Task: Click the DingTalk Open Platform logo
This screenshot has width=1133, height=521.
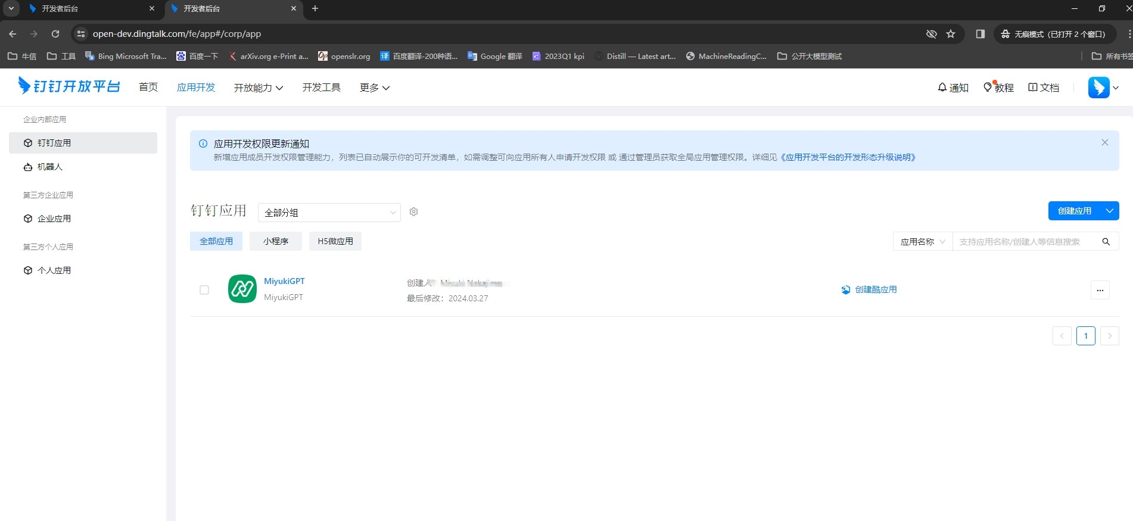Action: click(x=69, y=86)
